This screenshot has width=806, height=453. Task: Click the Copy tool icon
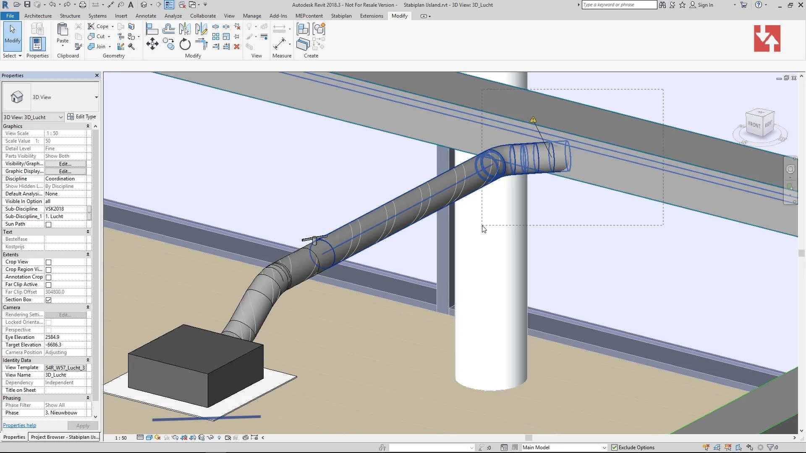pyautogui.click(x=169, y=44)
